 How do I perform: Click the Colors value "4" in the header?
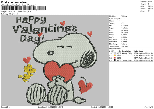148,4
